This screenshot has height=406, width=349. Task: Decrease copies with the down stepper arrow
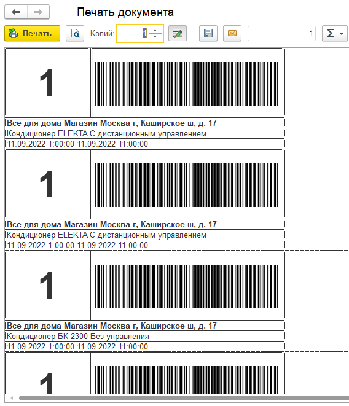(155, 37)
